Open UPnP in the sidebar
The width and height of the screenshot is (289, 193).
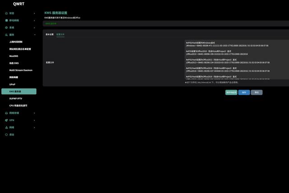(12, 85)
